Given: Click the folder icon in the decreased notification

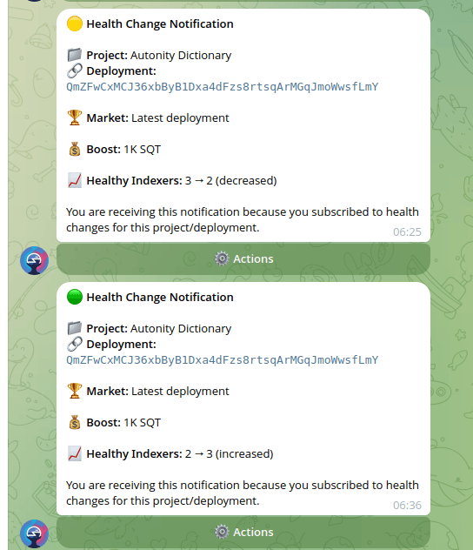Looking at the screenshot, I should [x=74, y=55].
